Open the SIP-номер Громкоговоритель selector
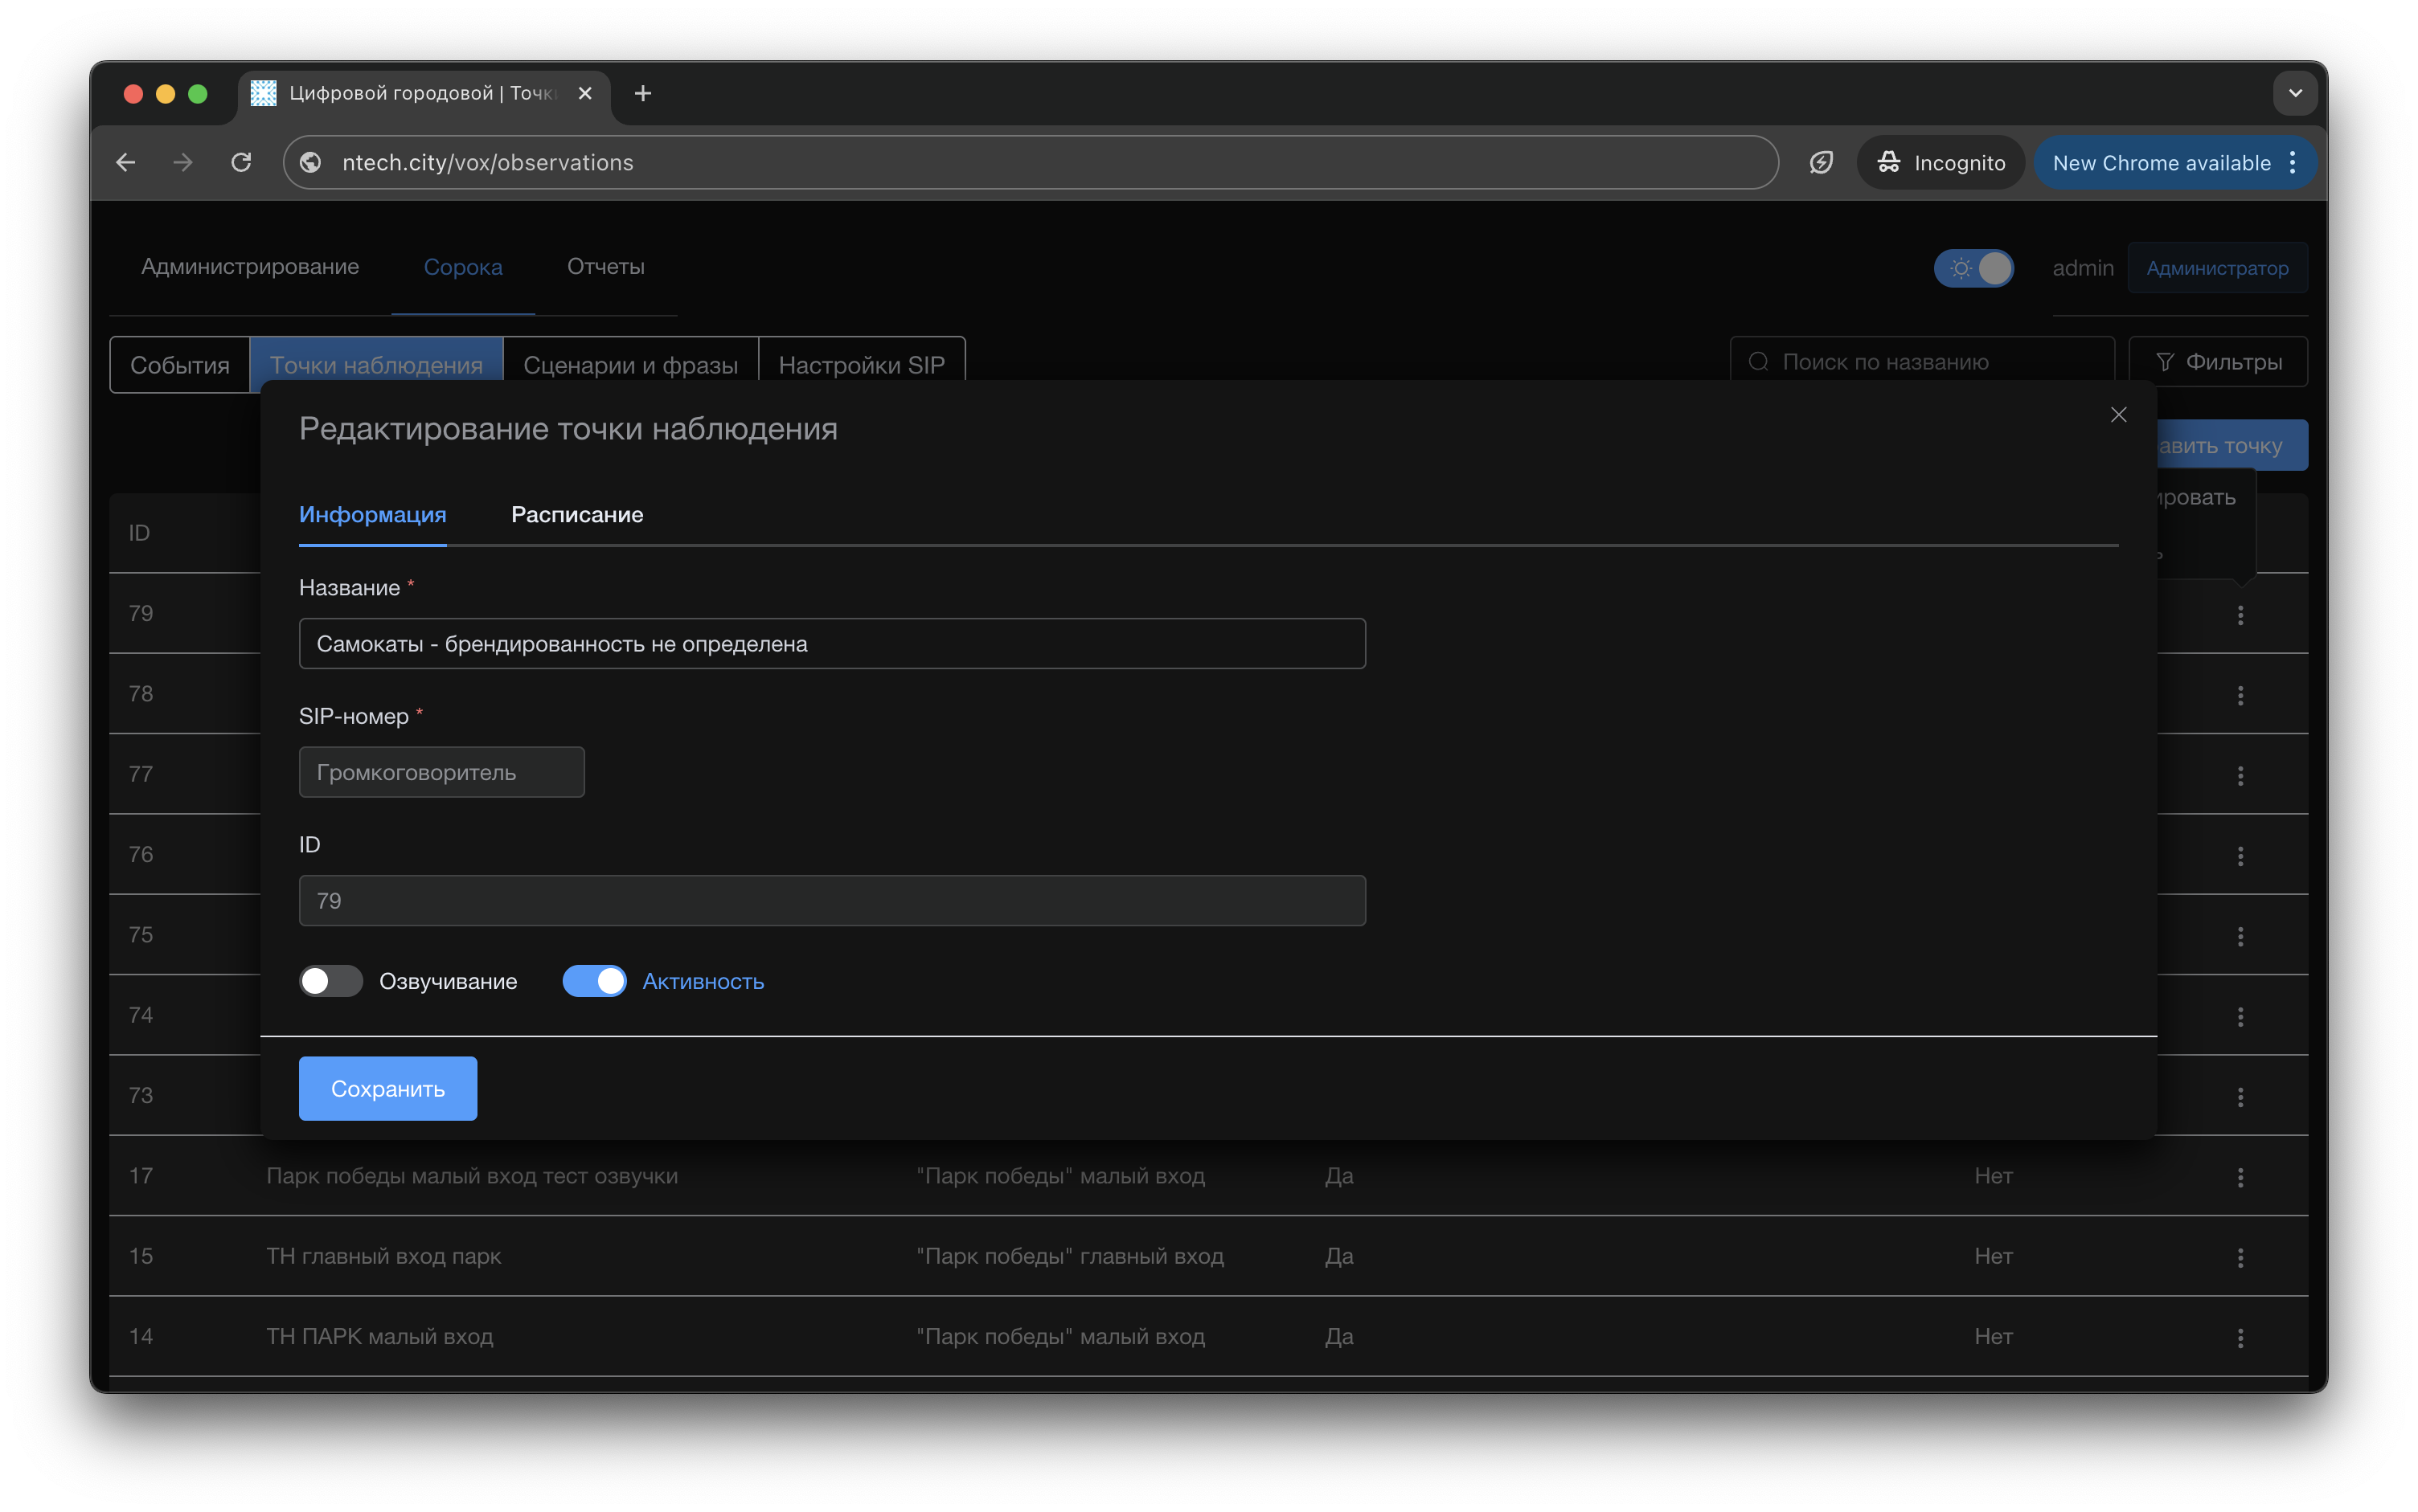The image size is (2418, 1512). (441, 772)
